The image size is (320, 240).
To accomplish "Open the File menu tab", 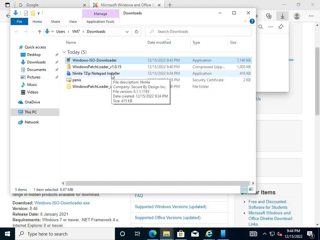I will [19, 22].
